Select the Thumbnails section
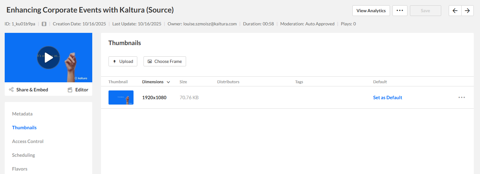The image size is (480, 174). pyautogui.click(x=24, y=128)
